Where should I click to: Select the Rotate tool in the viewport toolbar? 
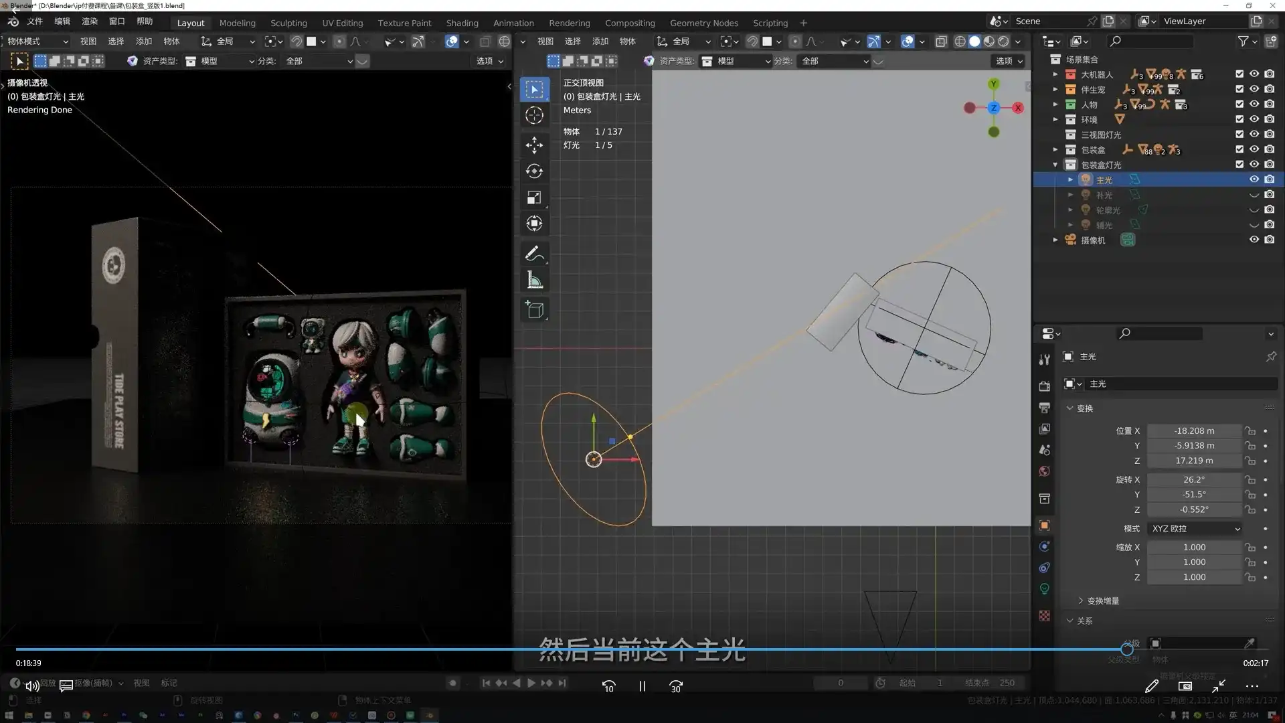[x=534, y=171]
